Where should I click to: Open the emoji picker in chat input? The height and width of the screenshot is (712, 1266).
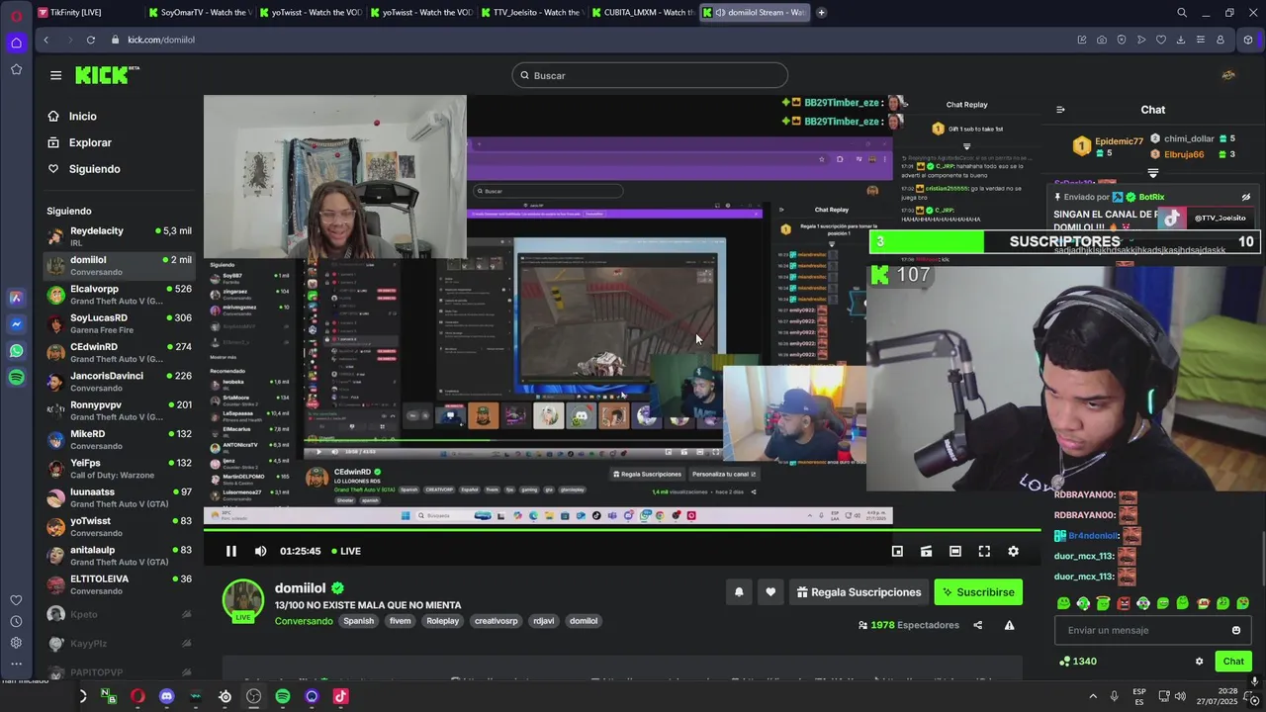tap(1235, 630)
